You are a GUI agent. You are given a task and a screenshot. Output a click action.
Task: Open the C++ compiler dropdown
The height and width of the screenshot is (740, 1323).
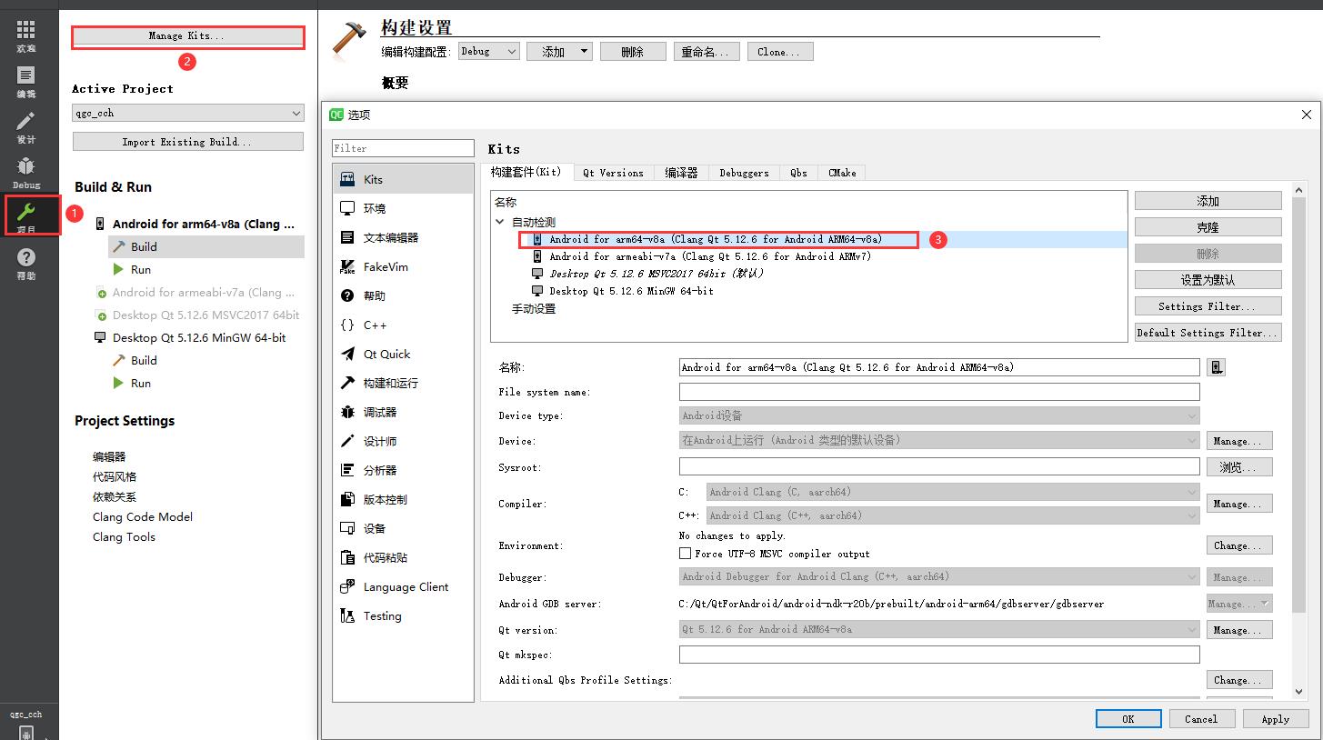(953, 515)
